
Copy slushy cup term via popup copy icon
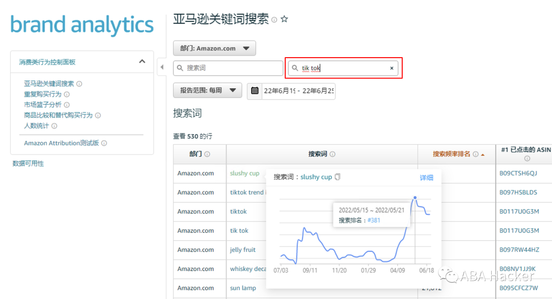point(338,177)
